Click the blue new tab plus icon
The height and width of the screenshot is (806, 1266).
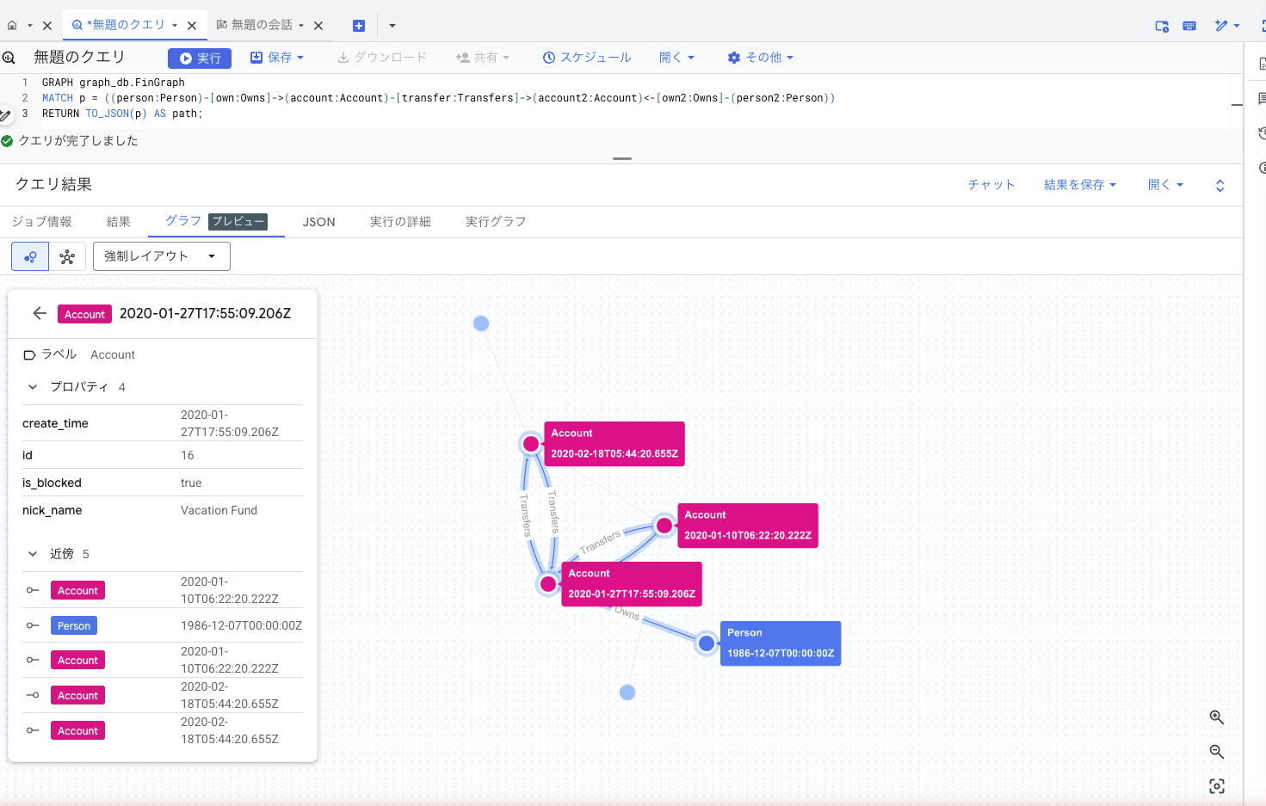359,26
